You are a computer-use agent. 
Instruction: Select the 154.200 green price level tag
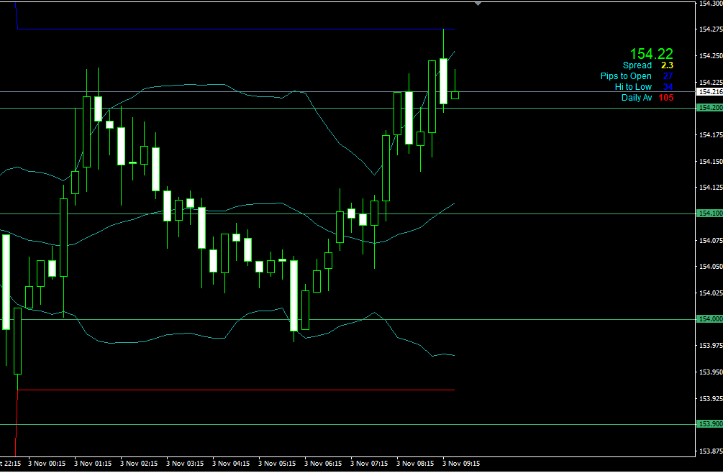pos(709,108)
